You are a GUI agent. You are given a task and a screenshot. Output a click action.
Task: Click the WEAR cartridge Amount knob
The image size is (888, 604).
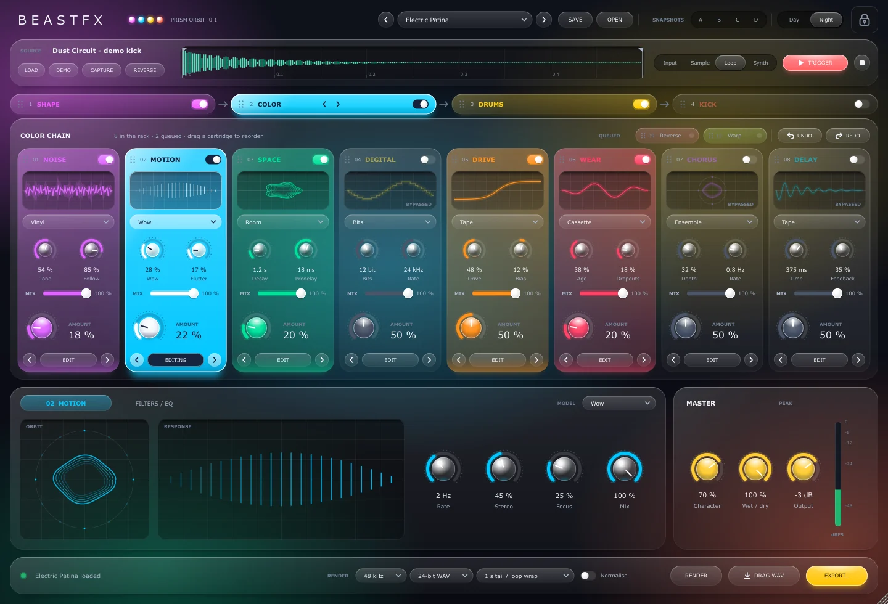(x=578, y=328)
